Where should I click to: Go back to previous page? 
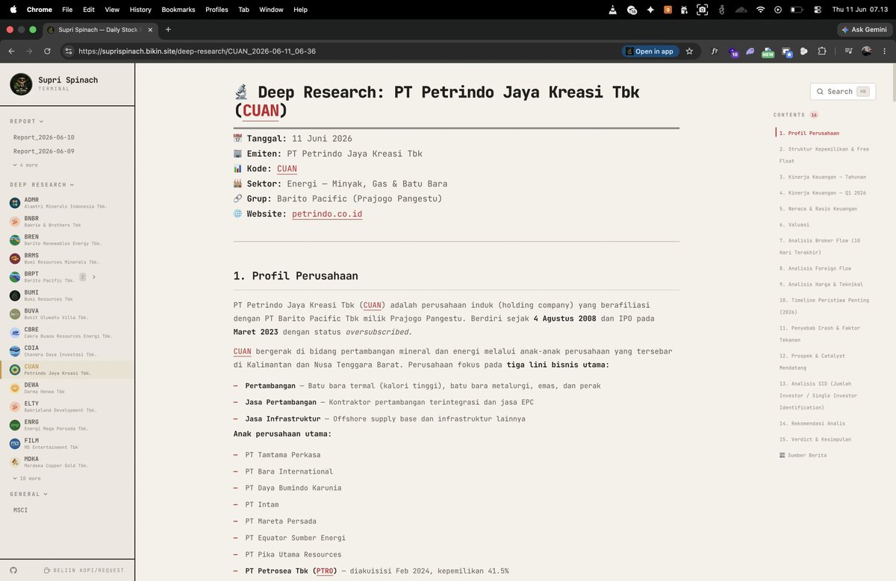tap(11, 51)
